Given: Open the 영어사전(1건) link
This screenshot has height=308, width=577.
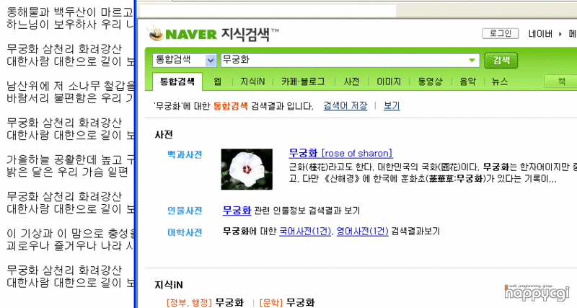Looking at the screenshot, I should tap(363, 232).
